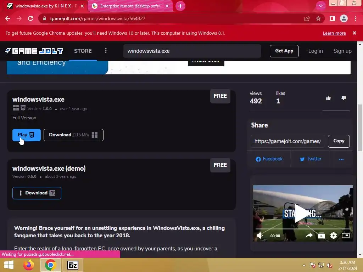Click the video ad share arrow icon
The width and height of the screenshot is (363, 272).
pos(309,236)
